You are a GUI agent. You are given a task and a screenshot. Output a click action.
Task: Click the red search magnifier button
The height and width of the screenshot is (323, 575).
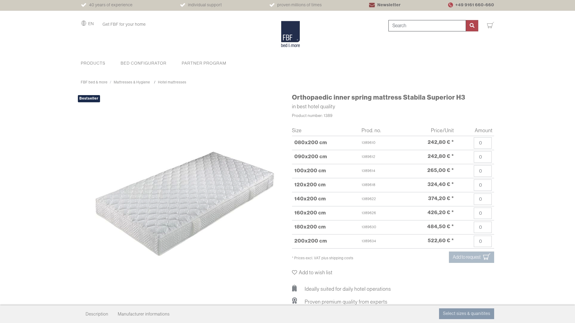tap(472, 26)
